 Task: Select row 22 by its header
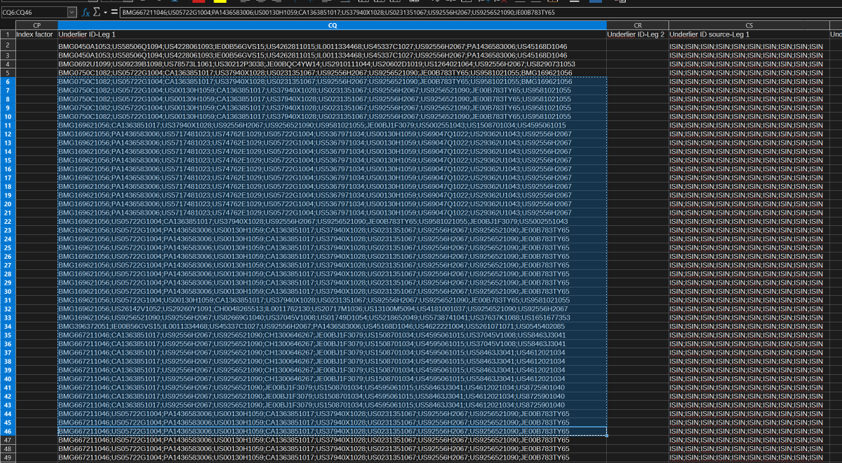coord(7,222)
